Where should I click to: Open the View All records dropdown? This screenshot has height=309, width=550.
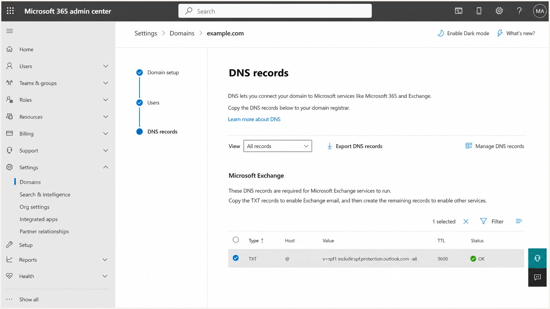[x=278, y=146]
